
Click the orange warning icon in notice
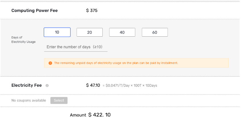click(50, 63)
